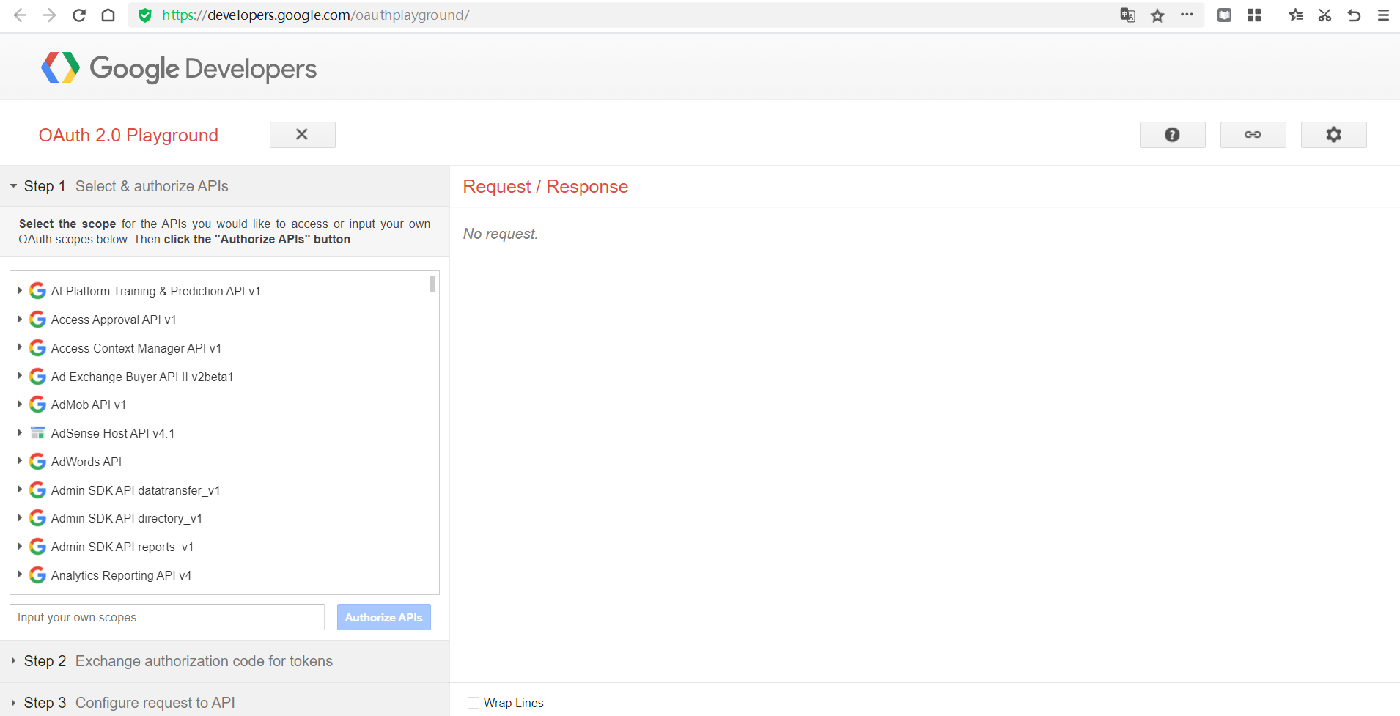Go forward in browser history
The width and height of the screenshot is (1400, 716).
click(x=49, y=15)
